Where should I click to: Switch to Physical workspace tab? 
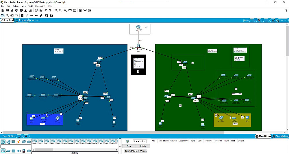[x=22, y=20]
